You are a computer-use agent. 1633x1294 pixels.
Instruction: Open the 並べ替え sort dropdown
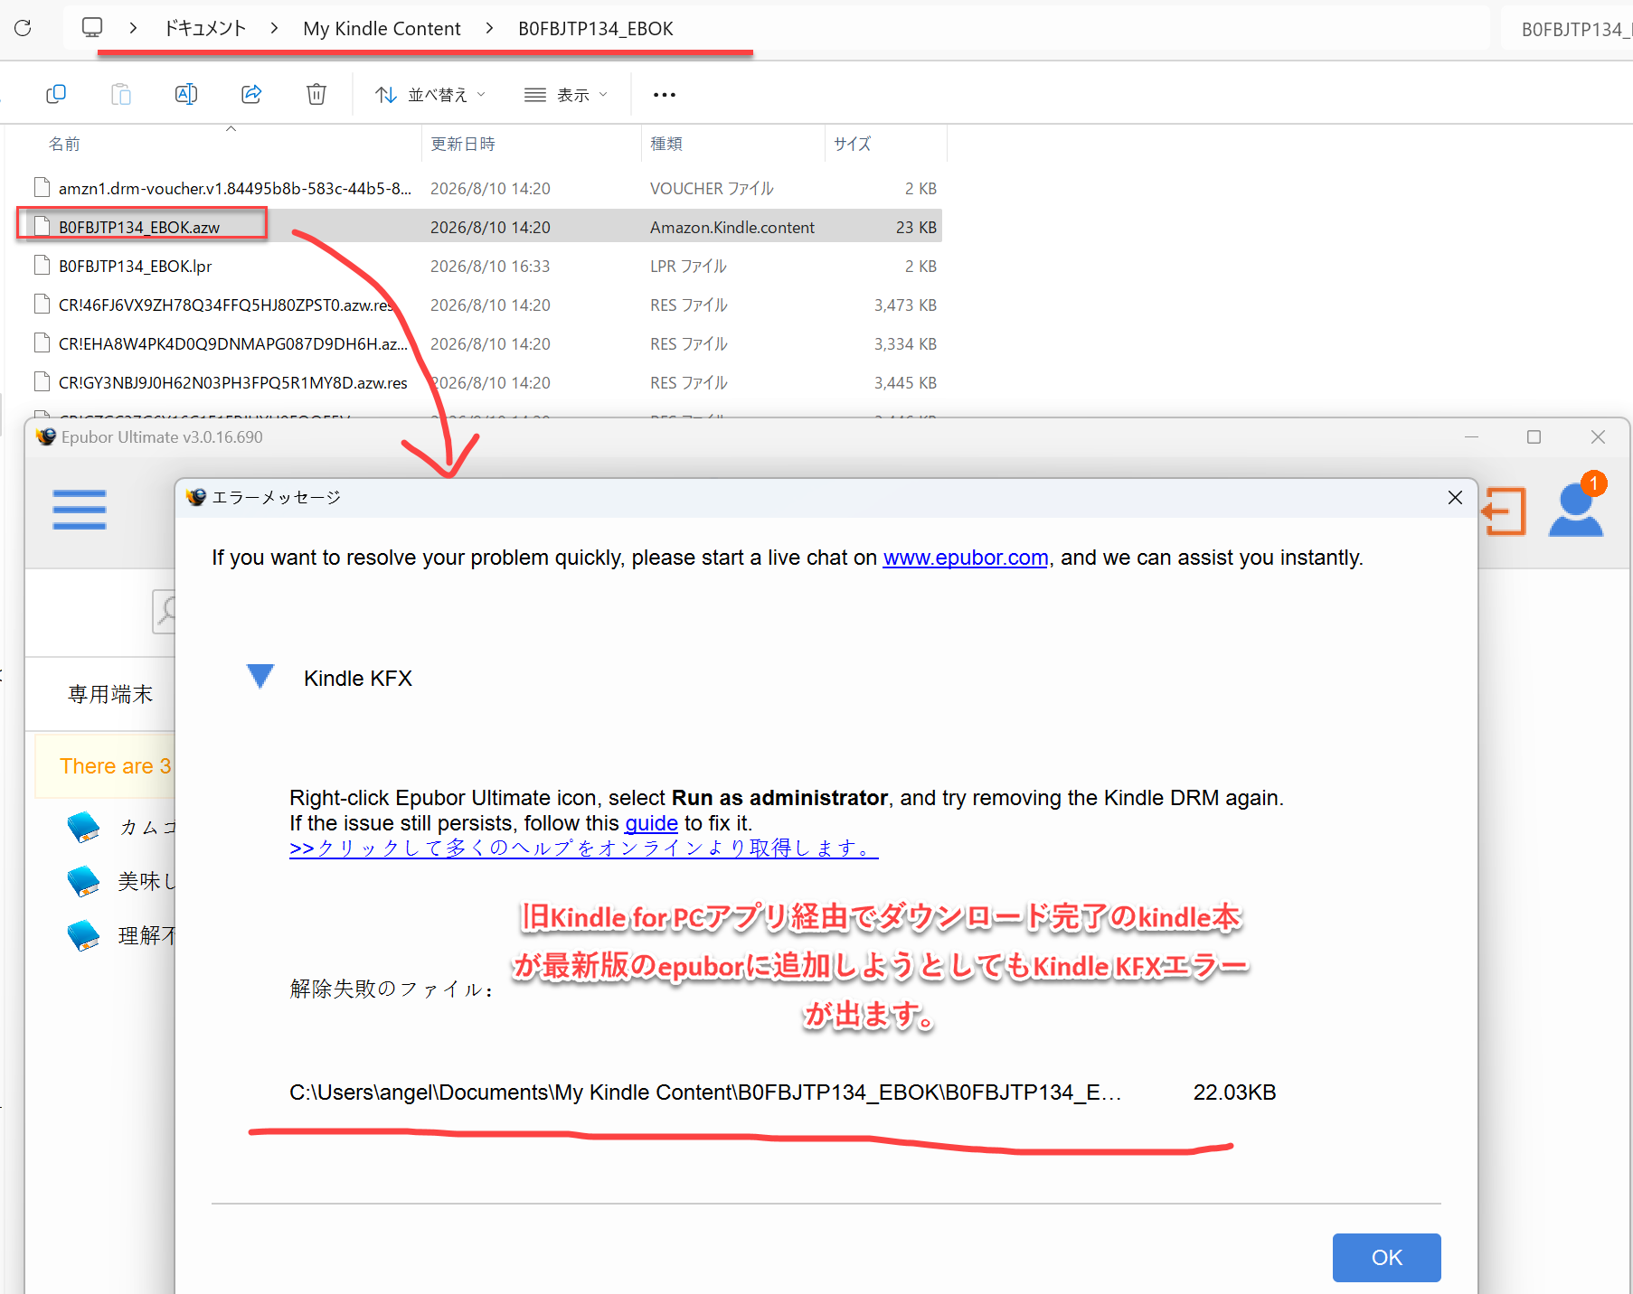430,94
